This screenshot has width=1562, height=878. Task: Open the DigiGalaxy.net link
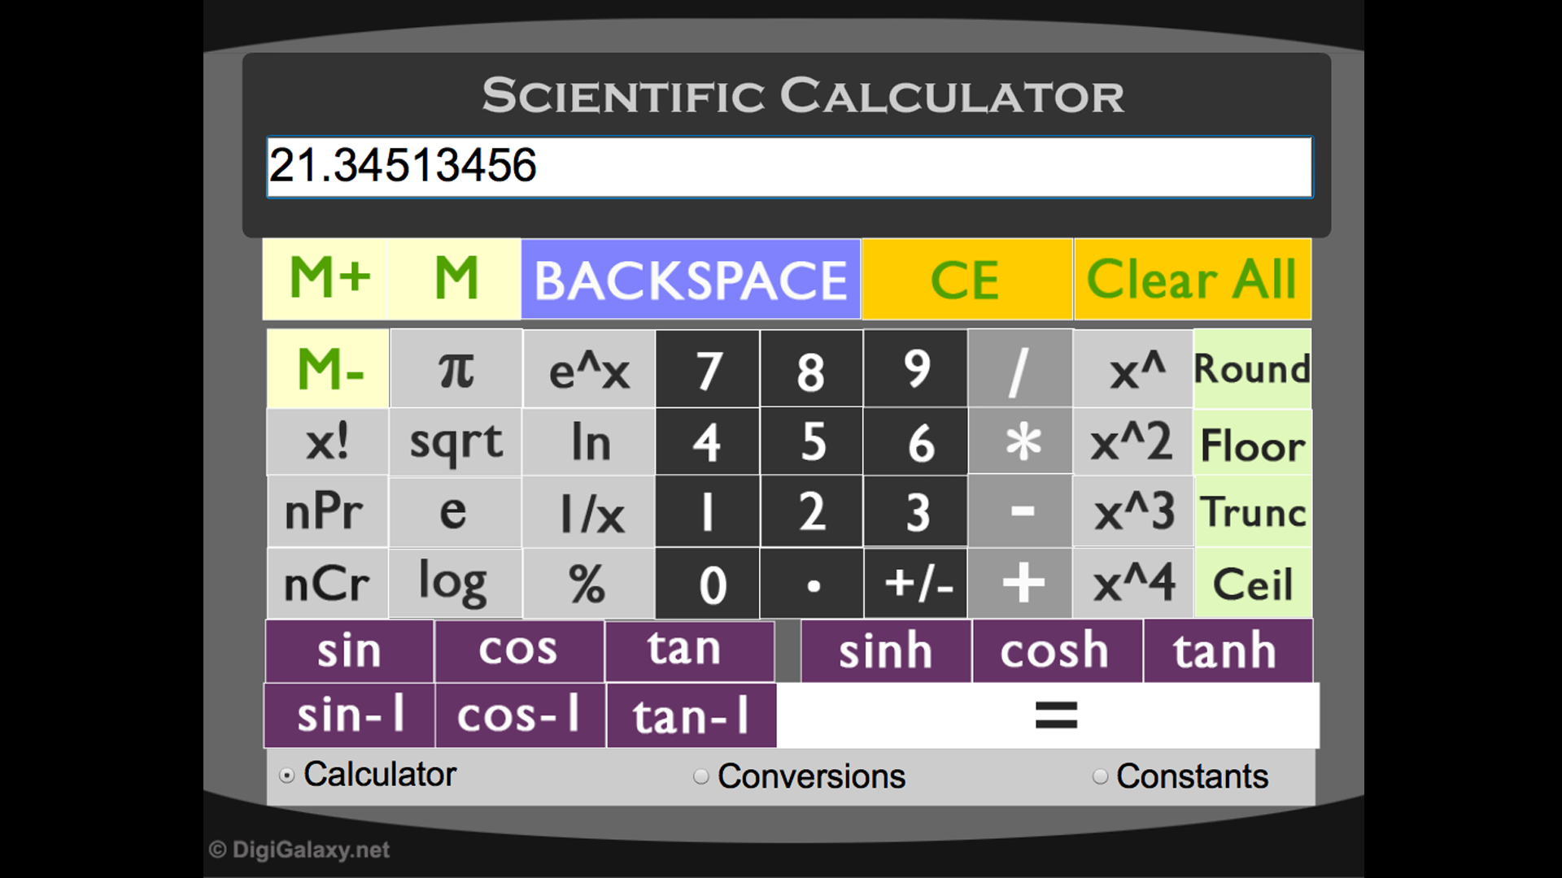point(299,850)
